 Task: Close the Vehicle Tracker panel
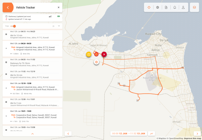pos(59,7)
